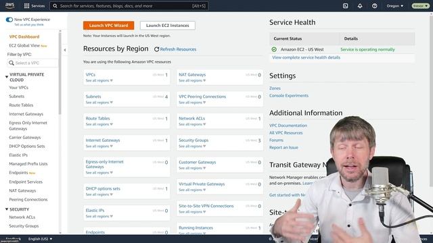Image resolution: width=433 pixels, height=243 pixels.
Task: Open NAT Gateways in sidebar
Action: point(22,190)
